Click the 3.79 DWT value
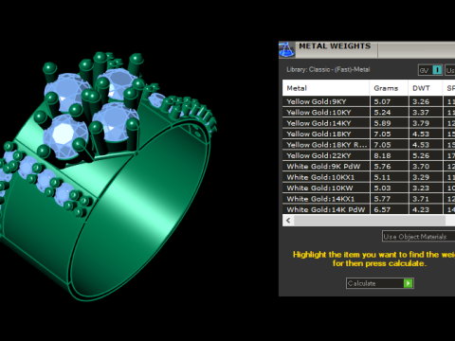Viewport: 455px width, 341px height. (x=421, y=123)
